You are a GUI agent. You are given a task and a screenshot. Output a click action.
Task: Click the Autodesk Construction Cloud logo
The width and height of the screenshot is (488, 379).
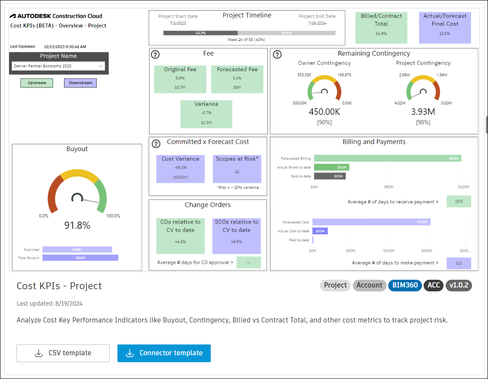[x=56, y=16]
